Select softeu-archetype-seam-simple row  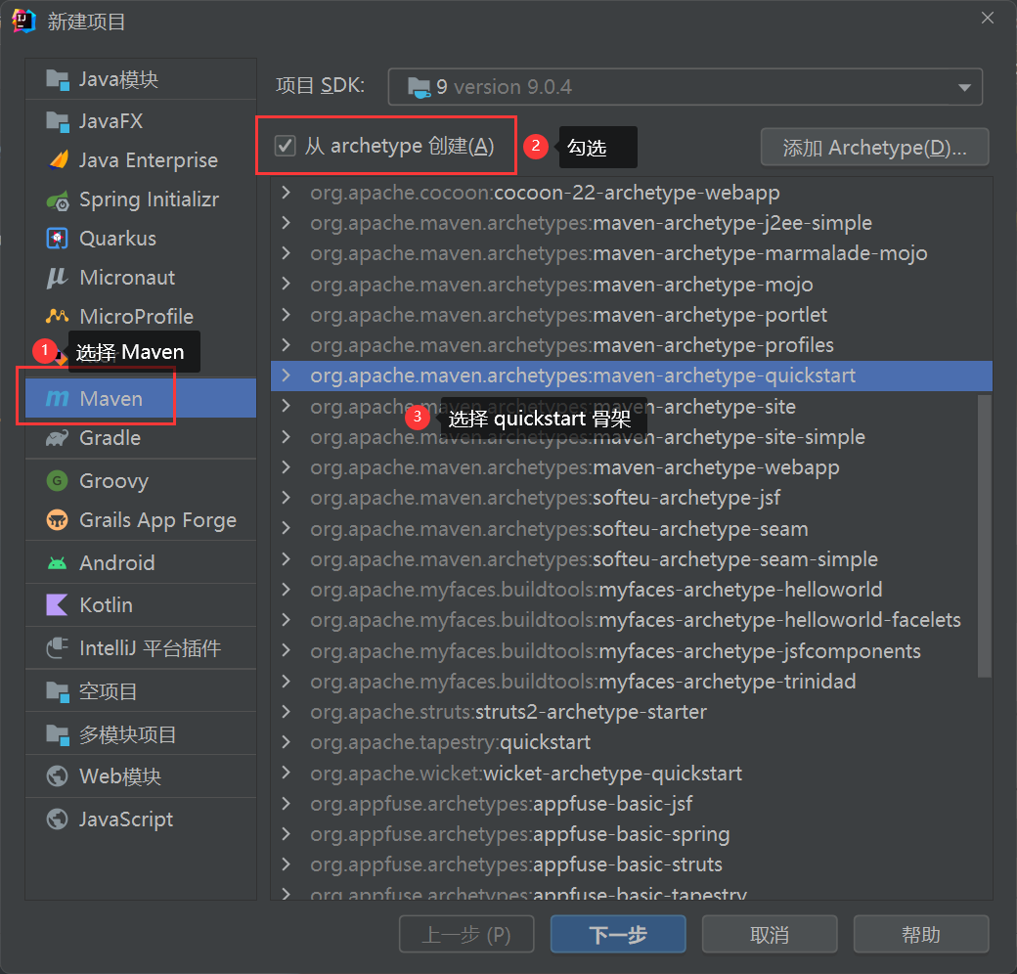point(631,559)
